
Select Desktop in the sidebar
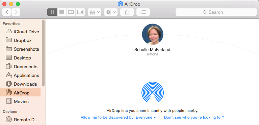click(21, 58)
